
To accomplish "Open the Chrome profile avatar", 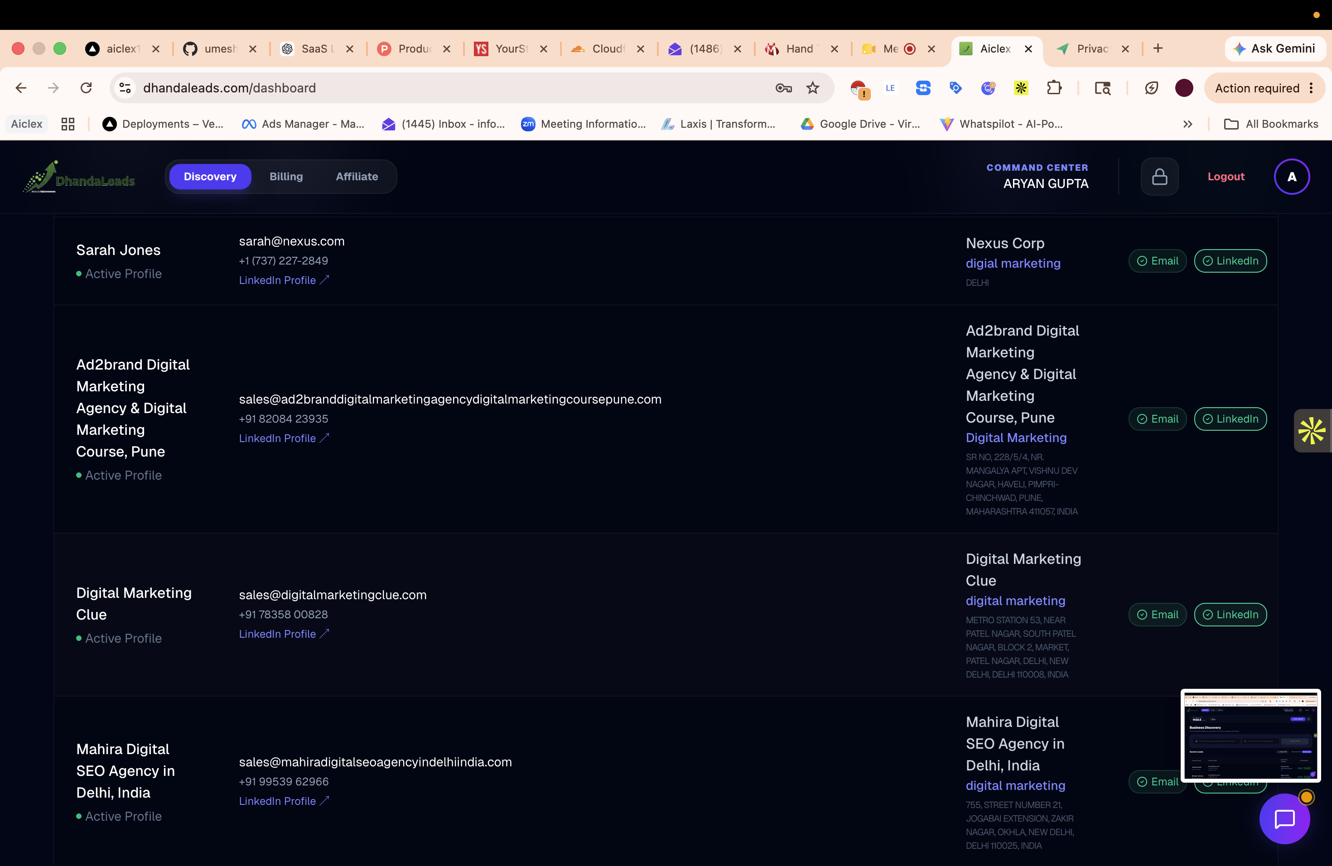I will 1184,88.
